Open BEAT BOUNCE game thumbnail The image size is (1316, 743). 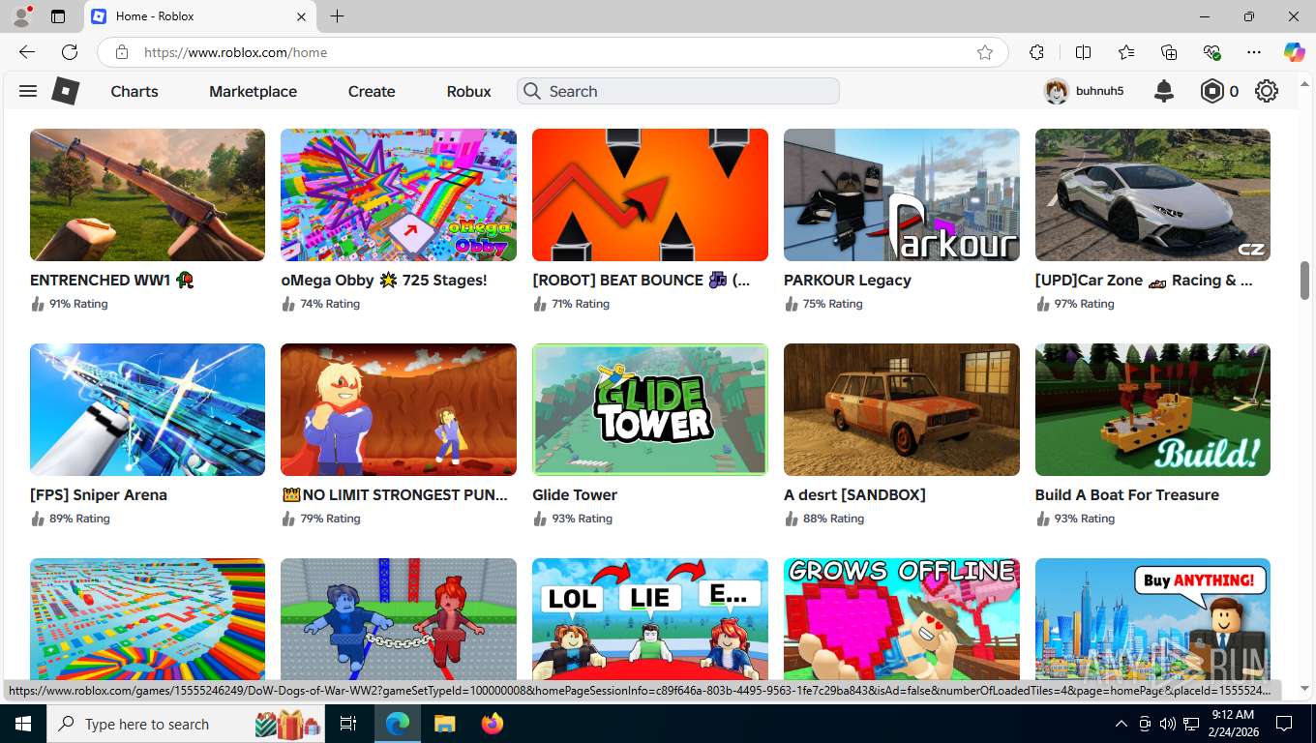(650, 194)
